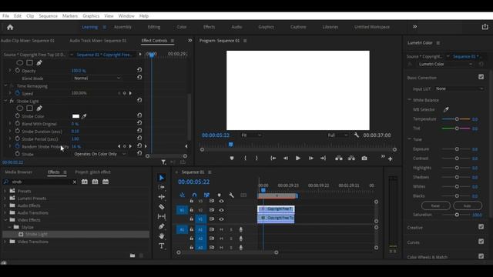The width and height of the screenshot is (493, 277).
Task: Toggle lock on the V2 track
Action: pos(192,210)
